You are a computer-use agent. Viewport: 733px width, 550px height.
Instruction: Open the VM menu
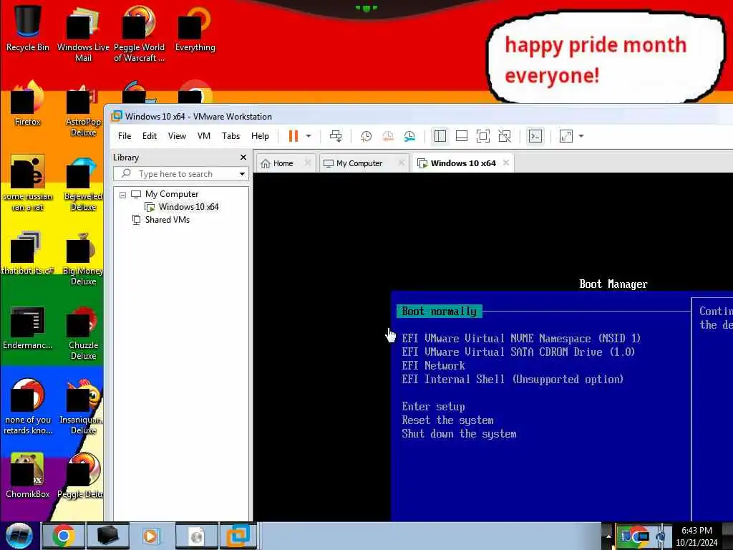tap(204, 136)
